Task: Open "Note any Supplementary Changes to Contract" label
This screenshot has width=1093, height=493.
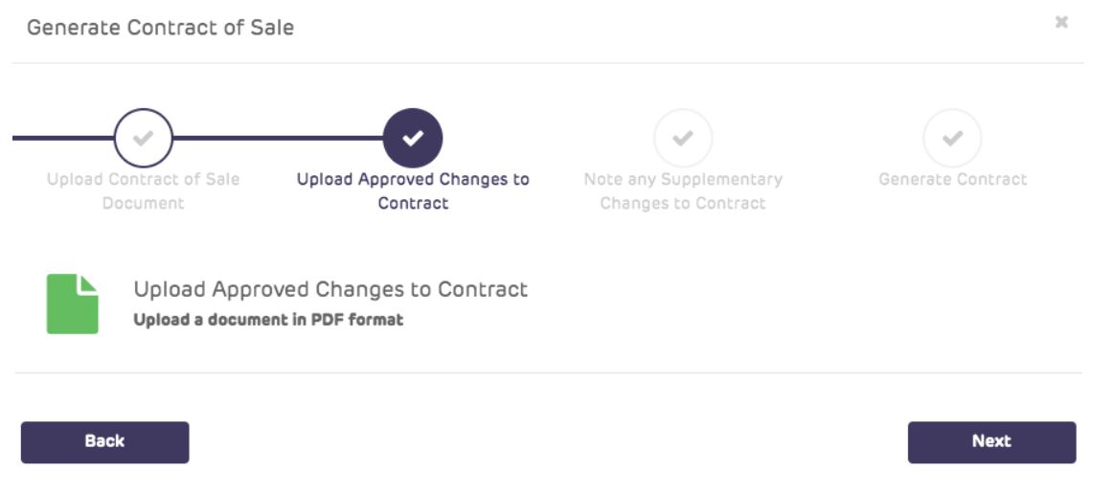Action: coord(683,190)
